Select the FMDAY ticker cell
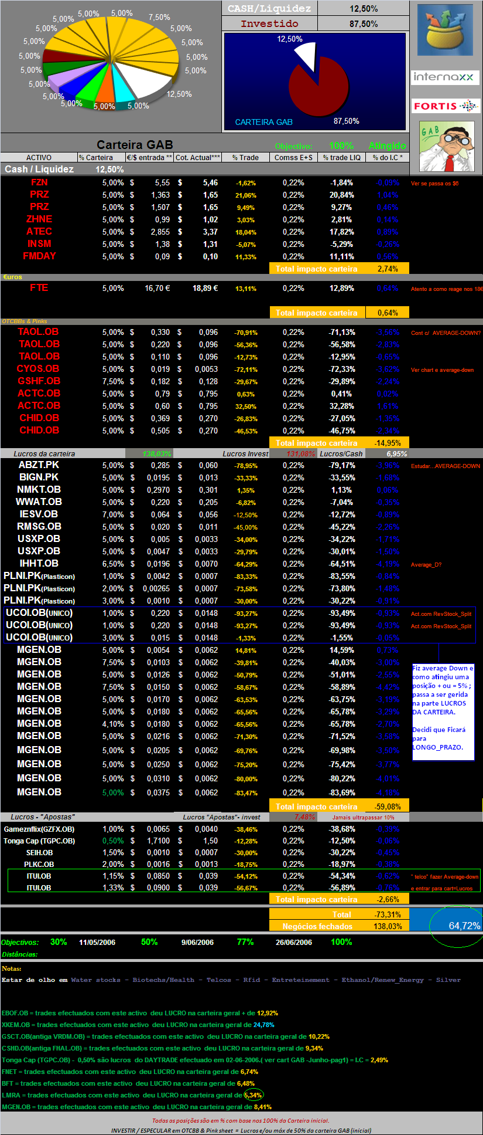Viewport: 483px width, 1135px height. pos(39,256)
